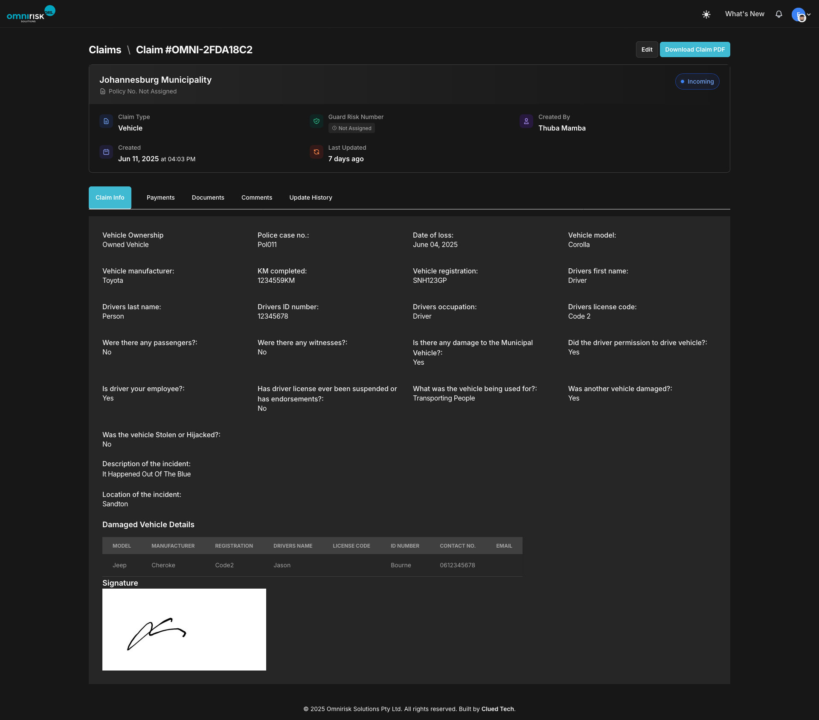Open the Update History tab

(311, 197)
